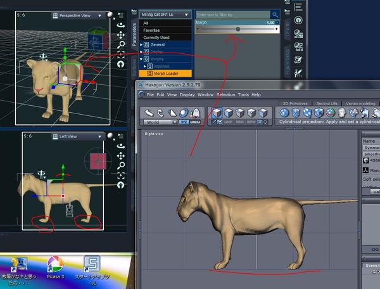Open the Hexagon File menu
The image size is (380, 289).
coord(150,94)
